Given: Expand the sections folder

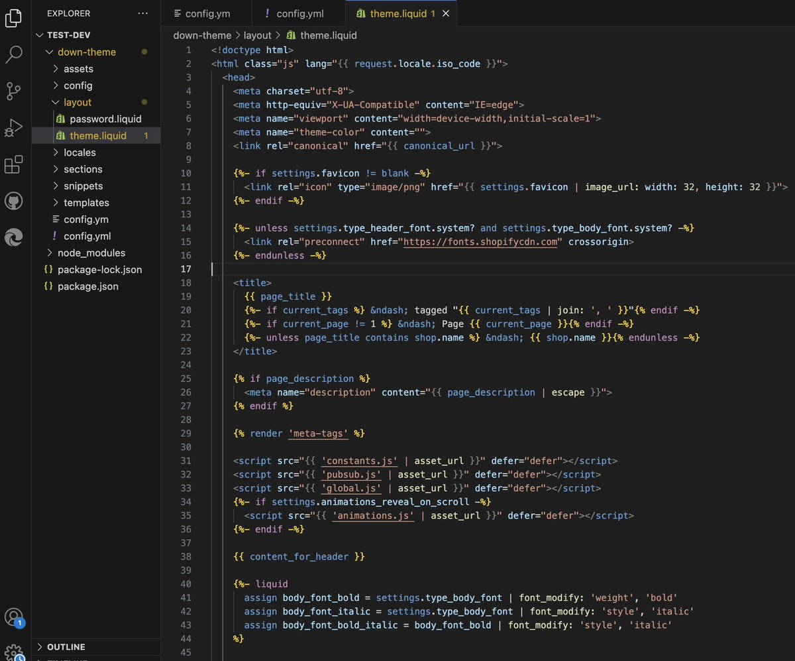Looking at the screenshot, I should tap(56, 169).
